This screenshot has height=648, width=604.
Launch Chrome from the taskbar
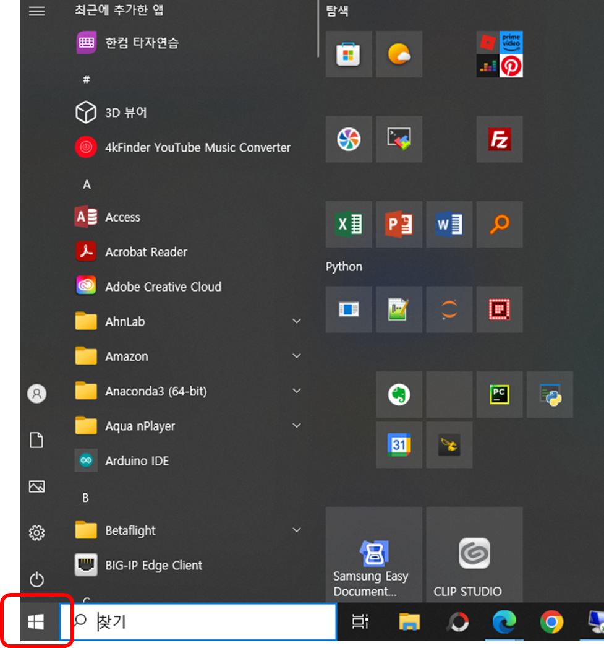click(552, 622)
